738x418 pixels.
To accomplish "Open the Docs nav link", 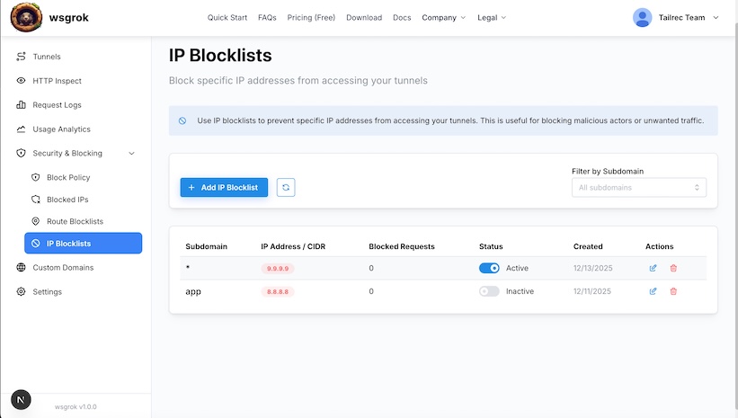I will pyautogui.click(x=402, y=17).
